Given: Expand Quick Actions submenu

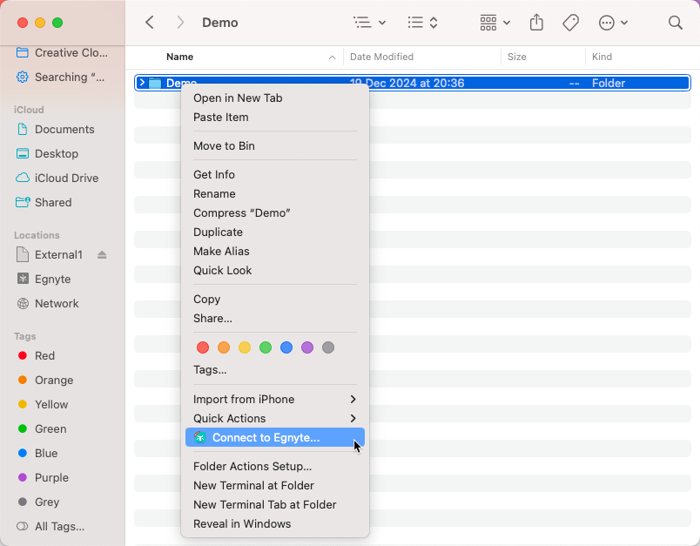Looking at the screenshot, I should 275,418.
